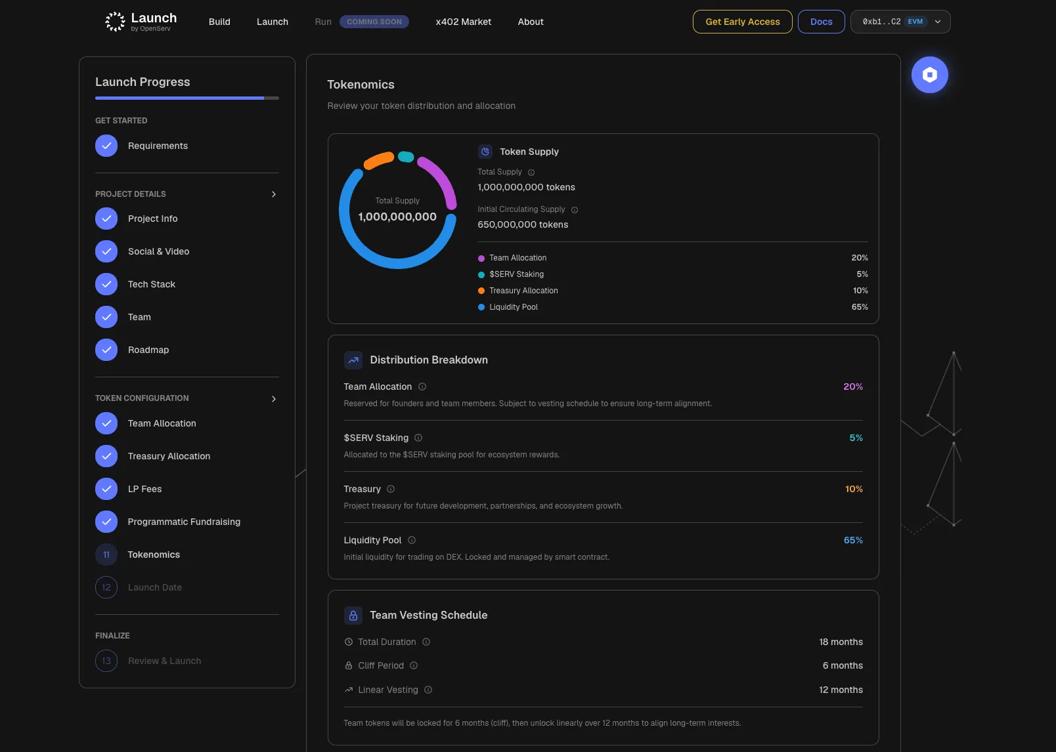Show info for $SERV Staking
1056x752 pixels.
(418, 438)
